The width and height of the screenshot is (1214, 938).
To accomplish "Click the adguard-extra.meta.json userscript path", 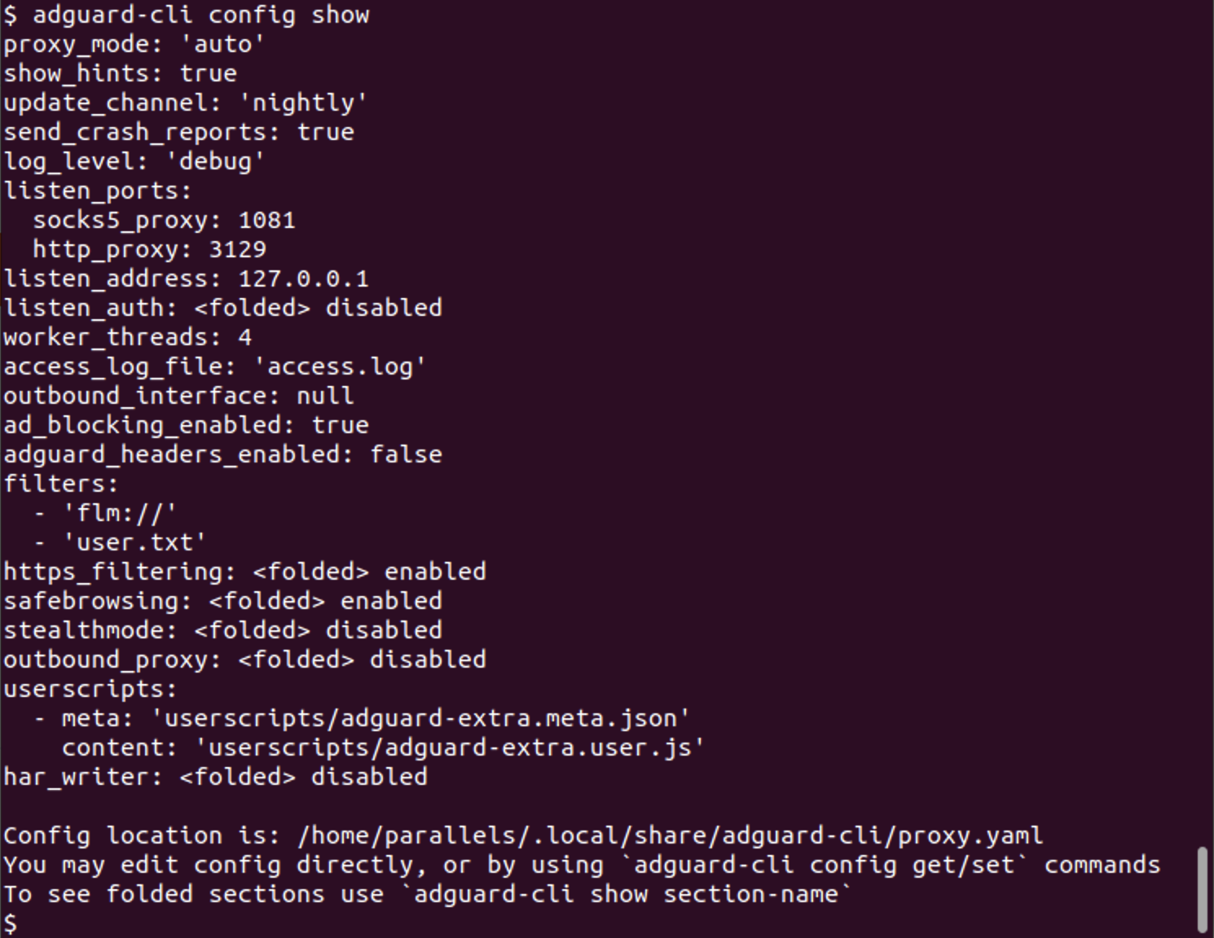I will pos(420,718).
